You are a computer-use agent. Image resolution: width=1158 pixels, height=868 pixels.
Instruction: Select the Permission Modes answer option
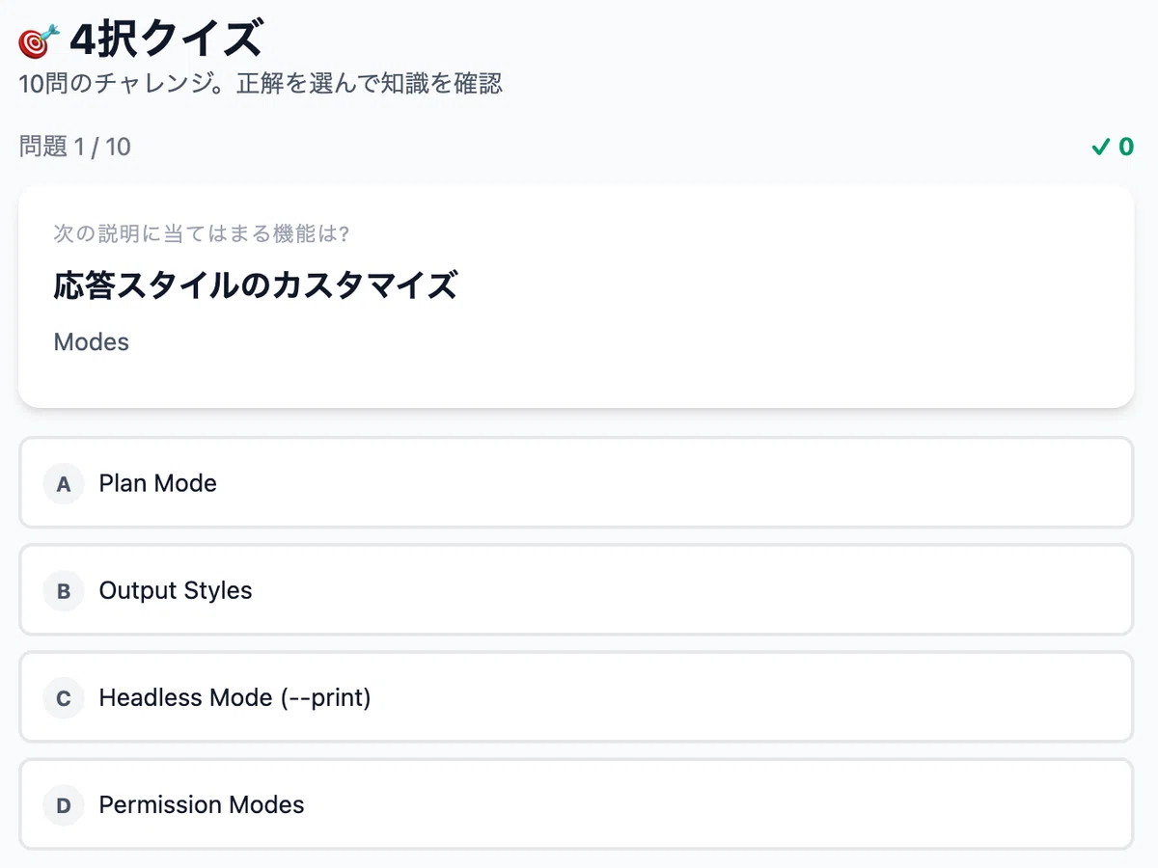pos(576,804)
